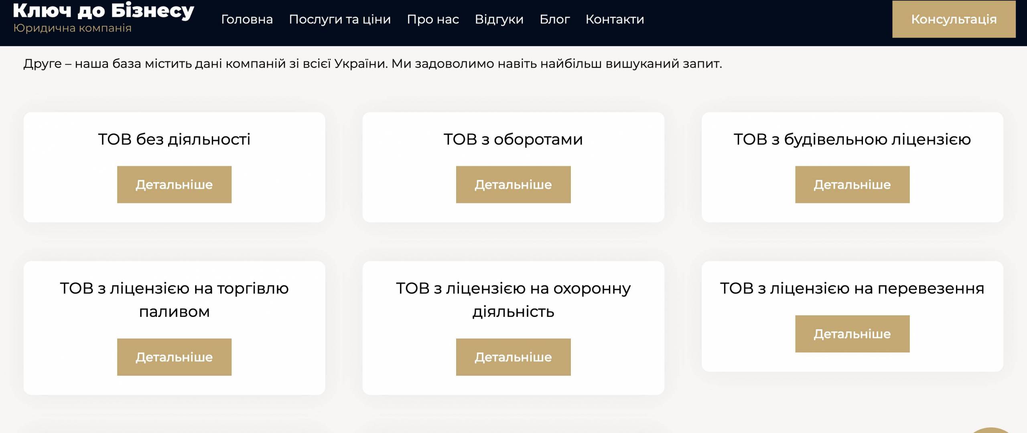Go to Послуги та ціни page

[x=339, y=19]
